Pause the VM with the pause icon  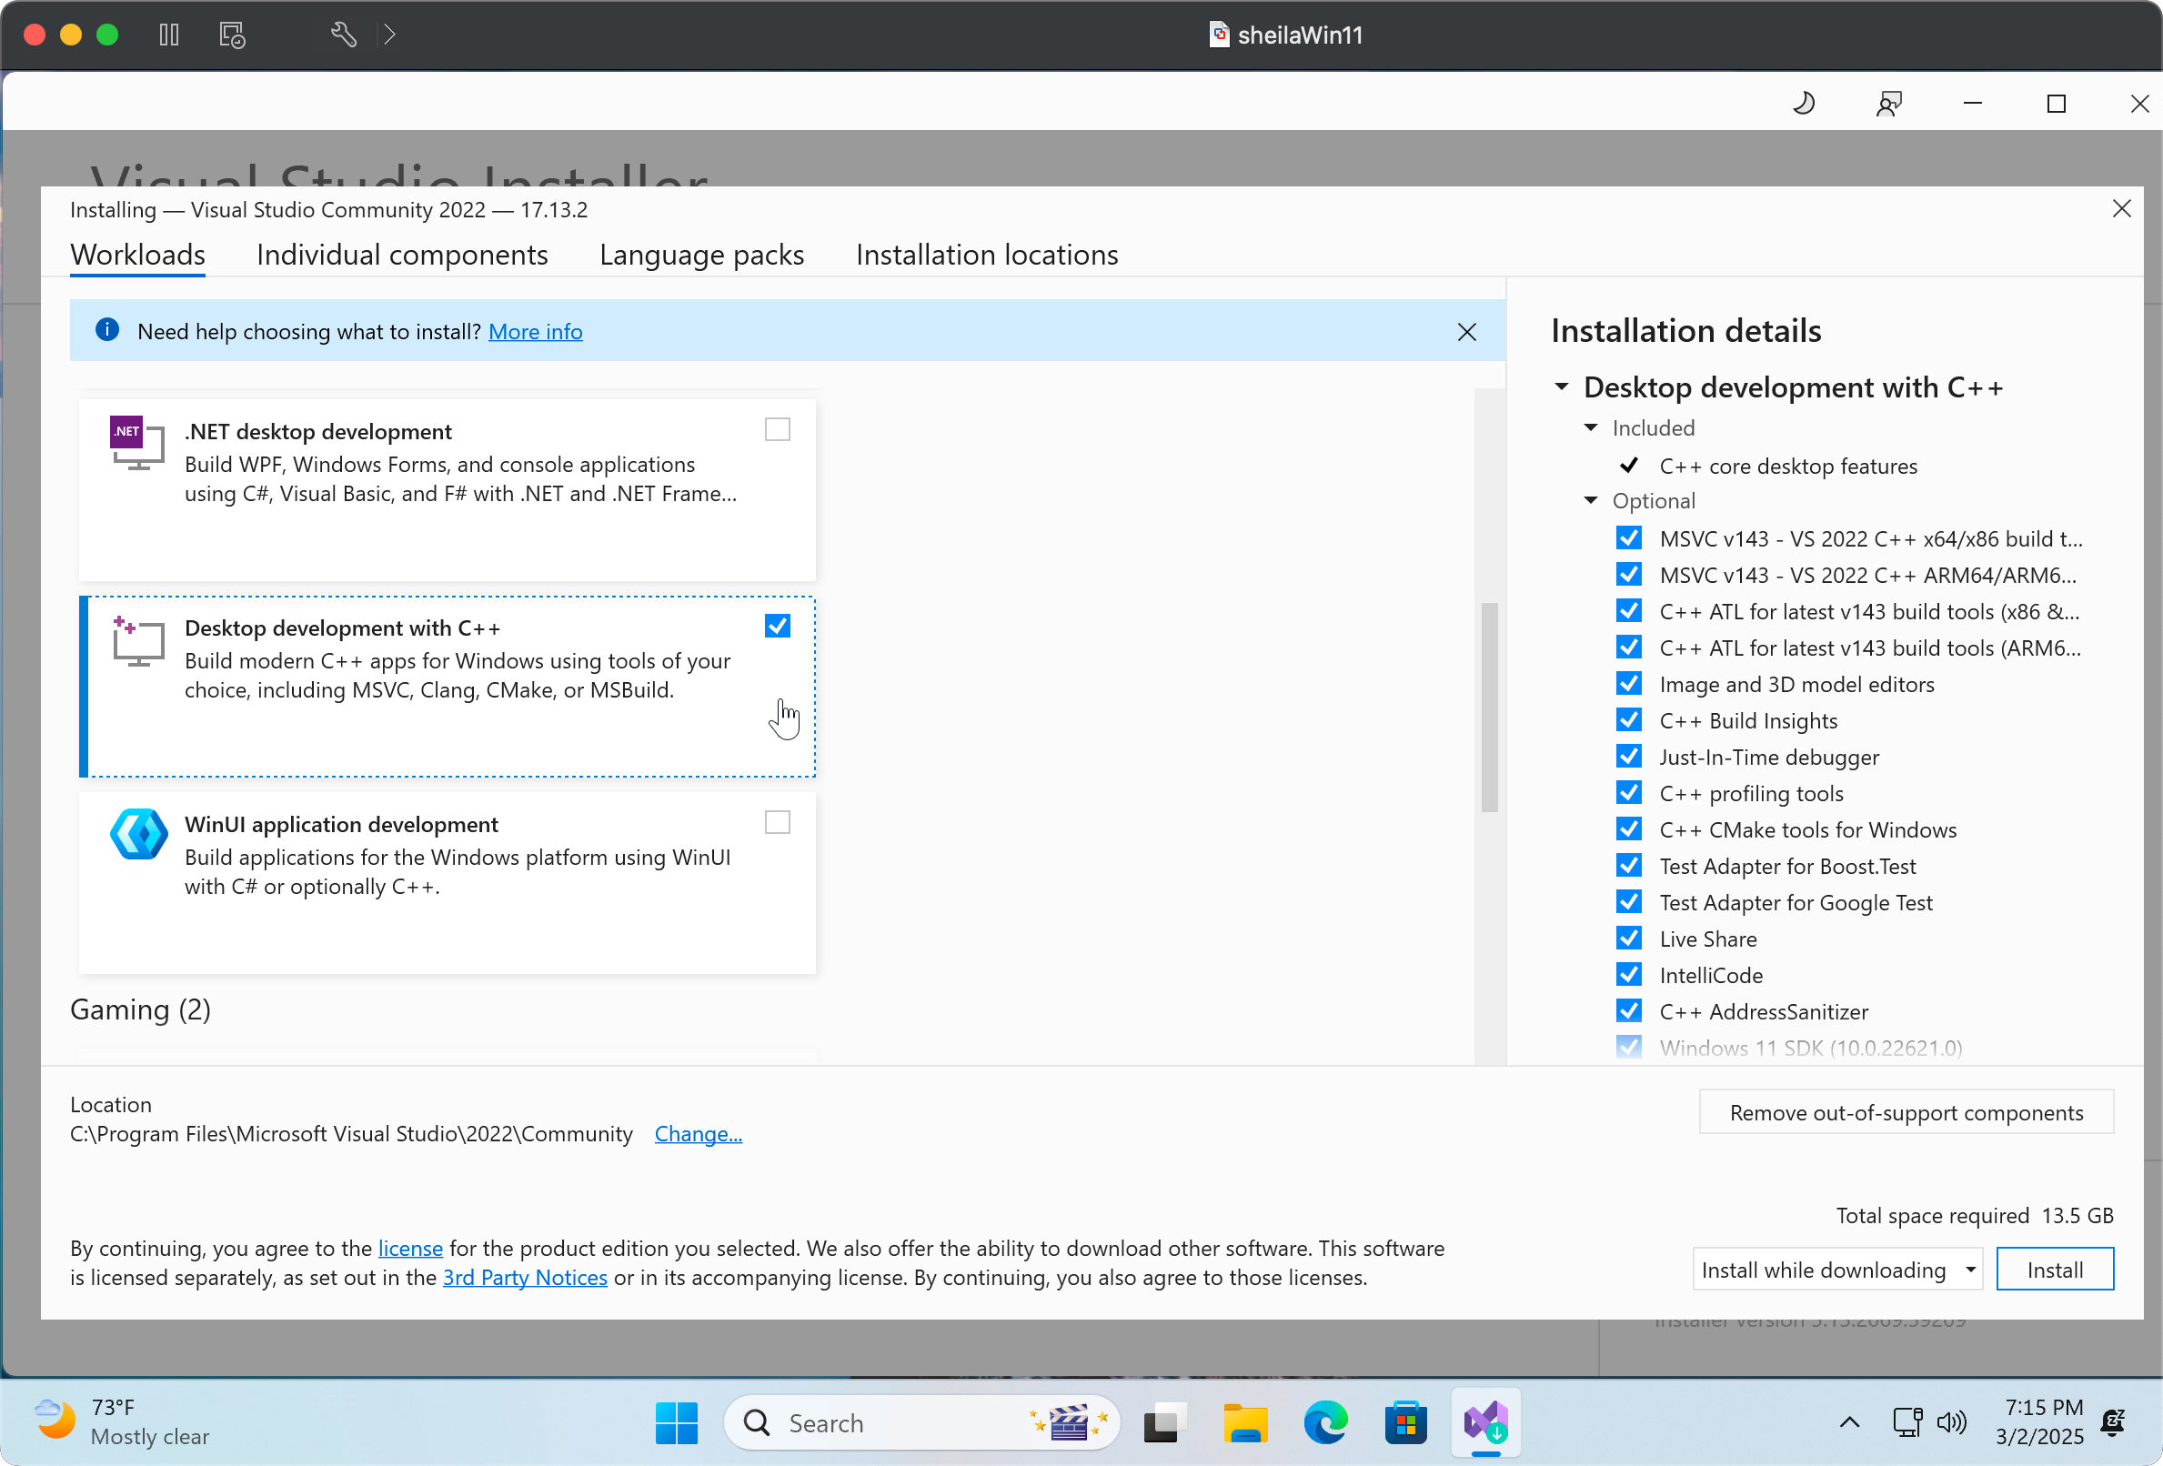point(168,35)
